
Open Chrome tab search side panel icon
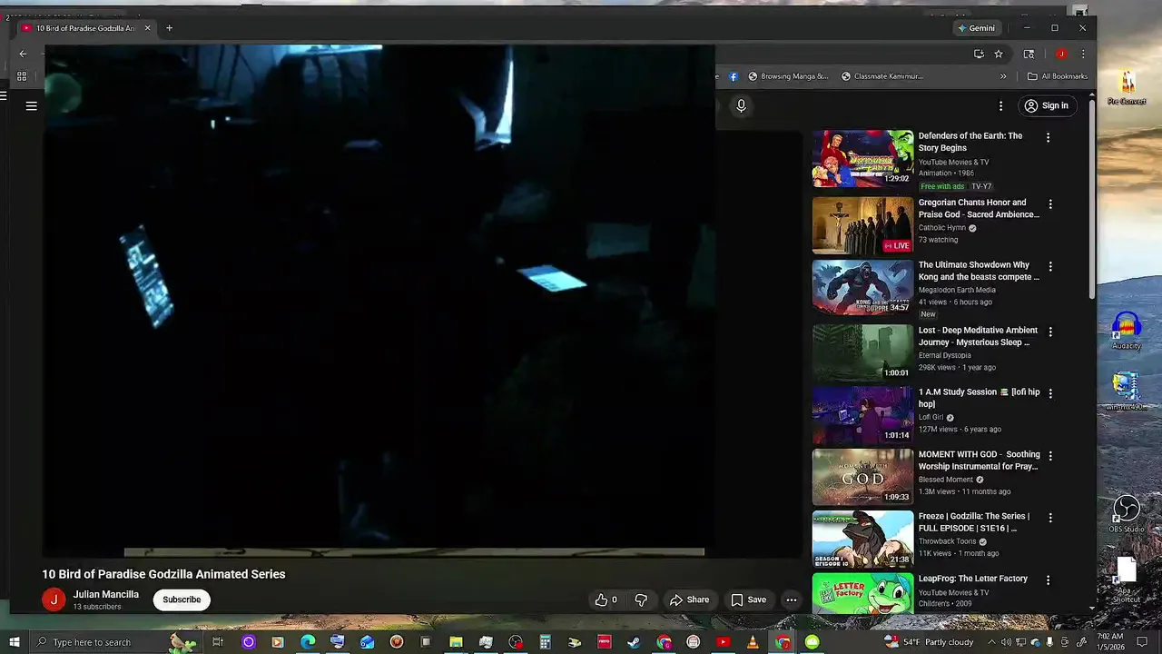(x=1029, y=54)
